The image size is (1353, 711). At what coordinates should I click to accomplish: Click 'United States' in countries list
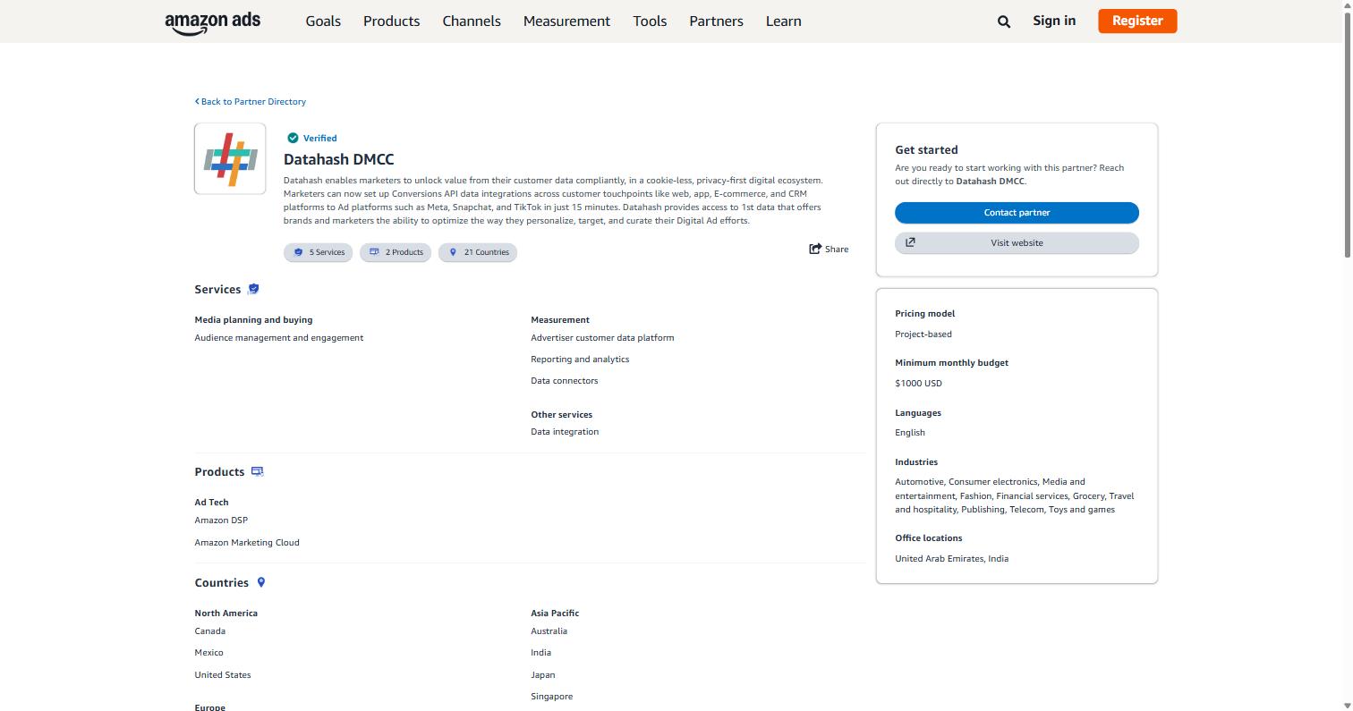click(223, 674)
